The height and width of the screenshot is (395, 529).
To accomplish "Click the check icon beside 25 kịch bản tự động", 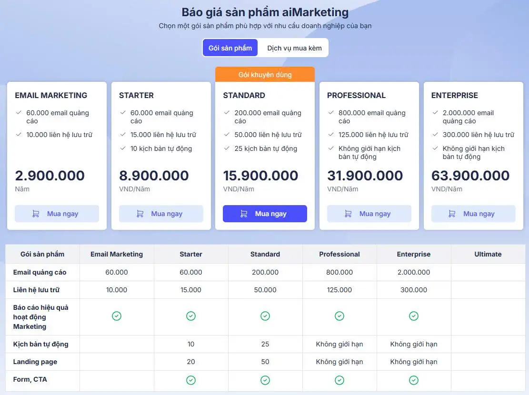I will point(227,148).
